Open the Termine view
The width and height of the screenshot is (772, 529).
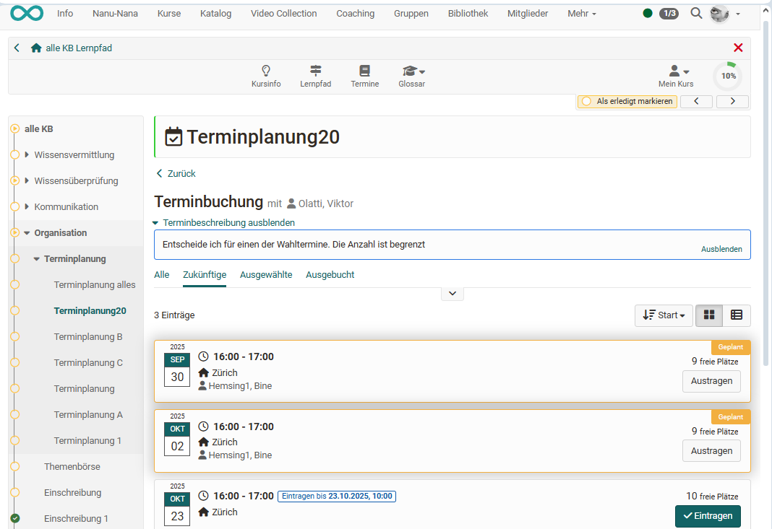[364, 75]
